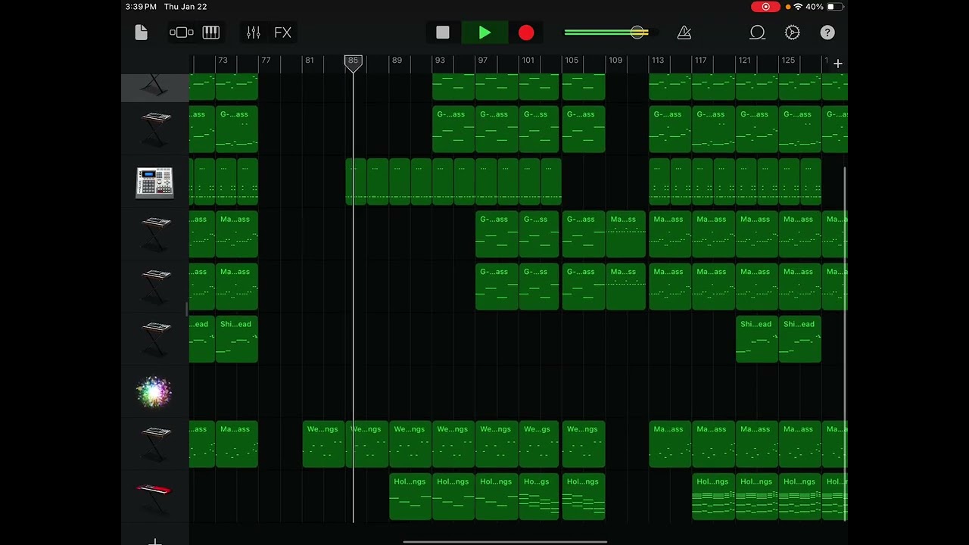The height and width of the screenshot is (545, 969).
Task: Open the keyboard instrument view
Action: pos(211,33)
